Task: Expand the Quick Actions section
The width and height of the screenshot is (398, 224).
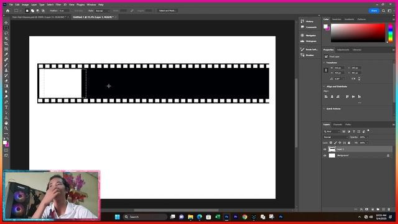Action: pyautogui.click(x=324, y=108)
